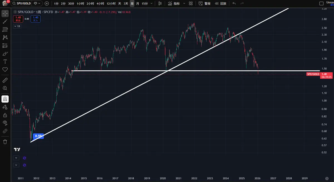
Task: Open the chart patterns tool
Action: point(5,38)
